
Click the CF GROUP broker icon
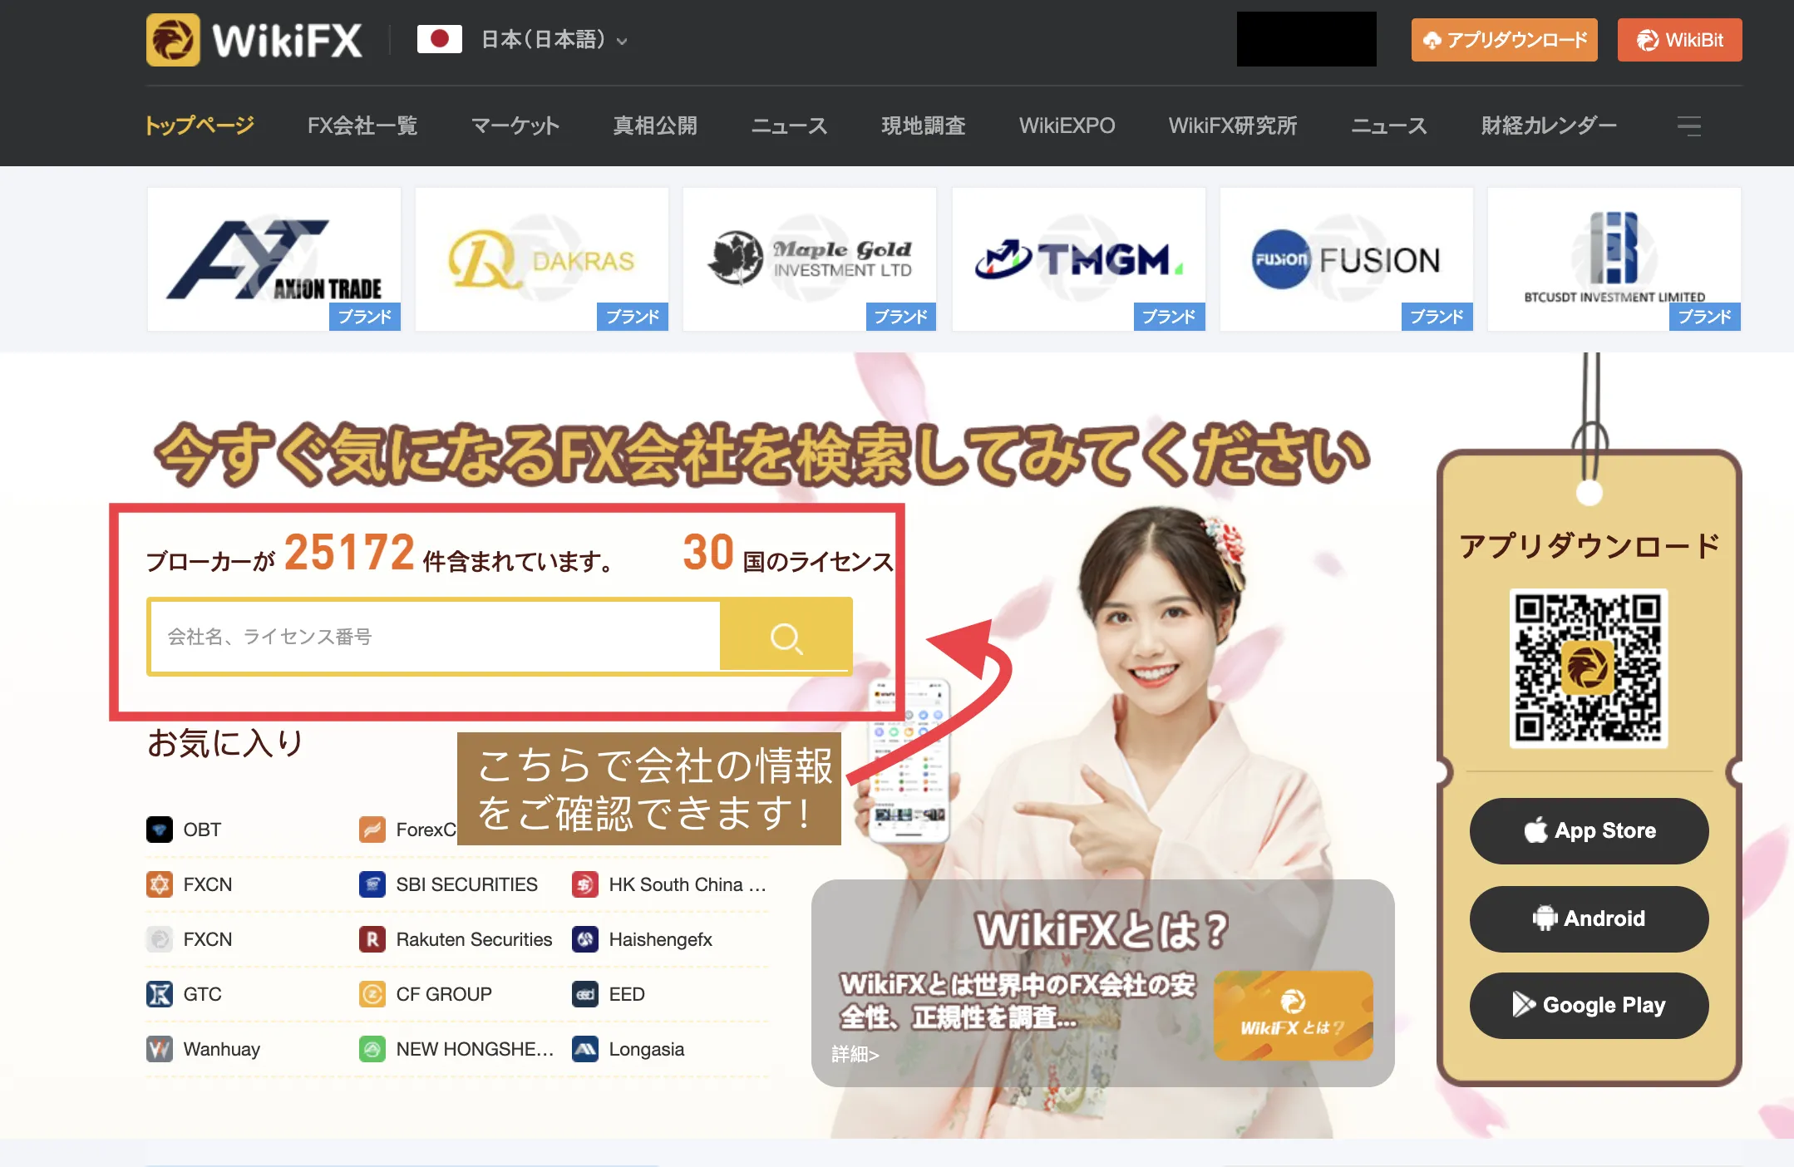click(x=372, y=994)
